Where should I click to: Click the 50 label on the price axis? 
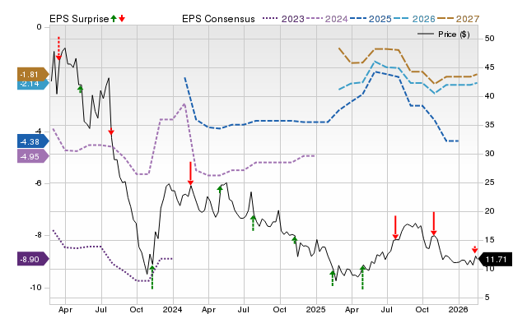(x=489, y=39)
